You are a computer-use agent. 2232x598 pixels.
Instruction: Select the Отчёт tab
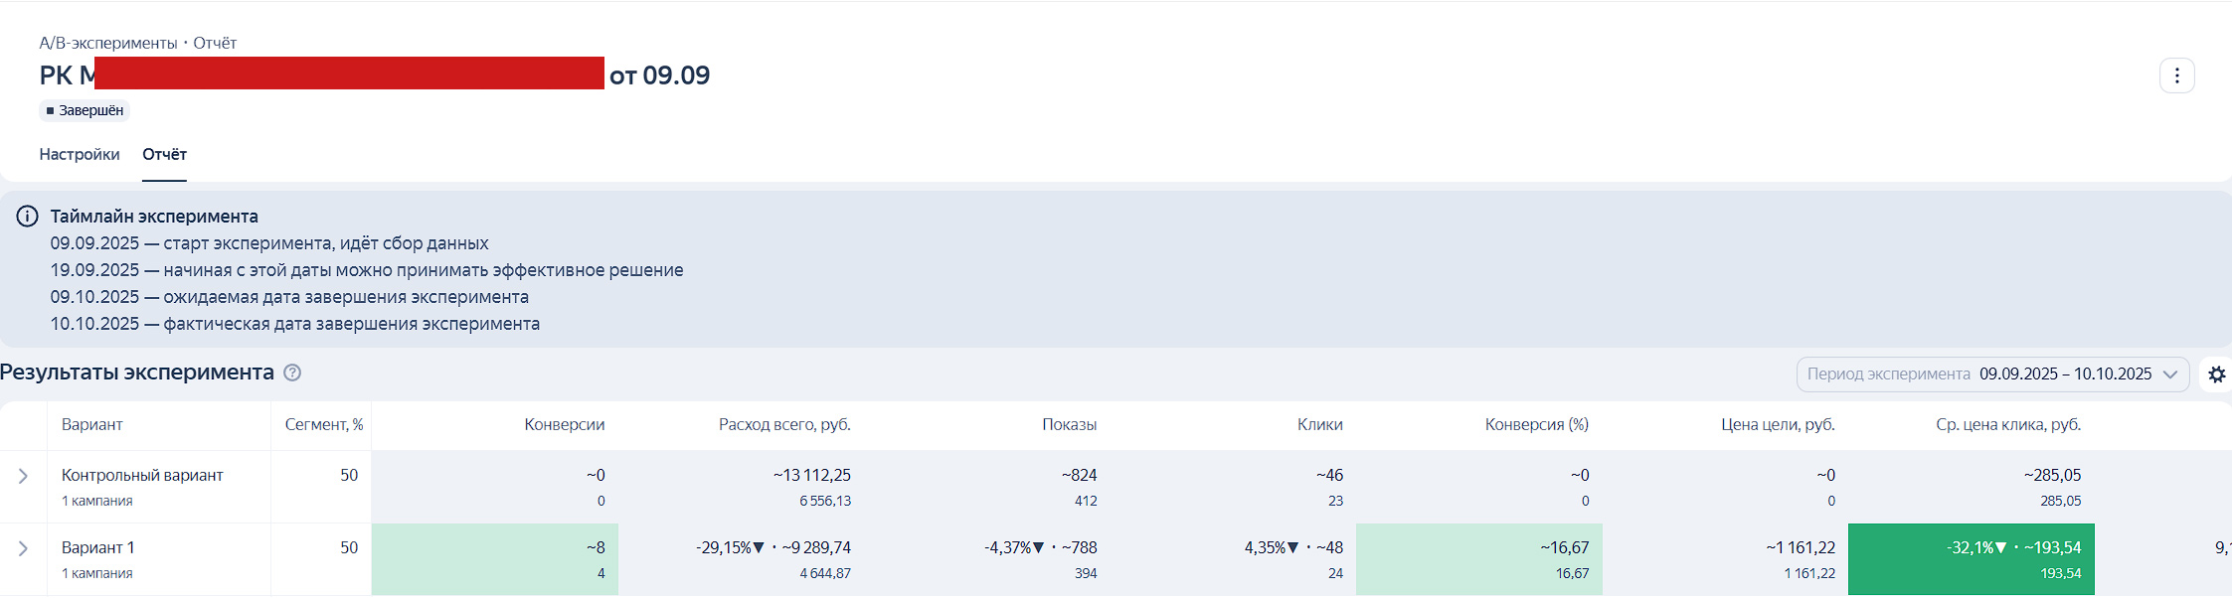164,154
